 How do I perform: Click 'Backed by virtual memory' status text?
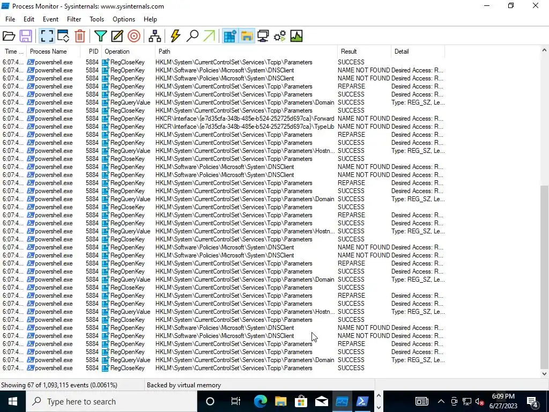tap(184, 385)
